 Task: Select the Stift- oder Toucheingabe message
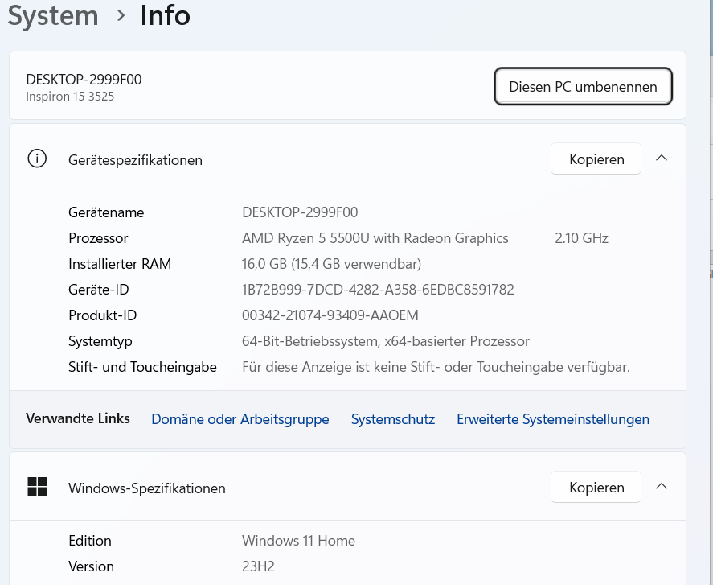coord(436,367)
